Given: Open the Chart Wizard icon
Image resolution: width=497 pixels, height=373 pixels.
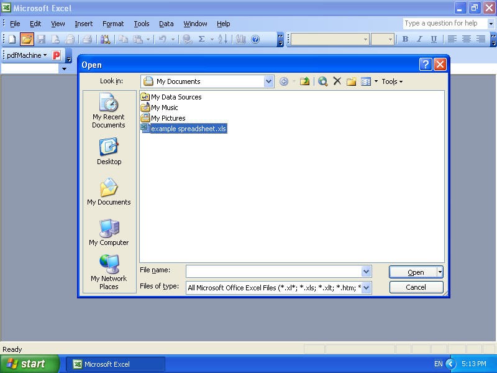Looking at the screenshot, I should (241, 39).
